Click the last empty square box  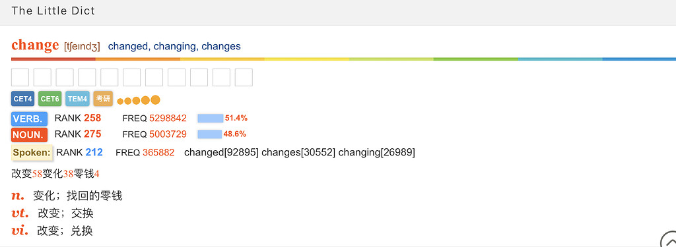click(244, 78)
